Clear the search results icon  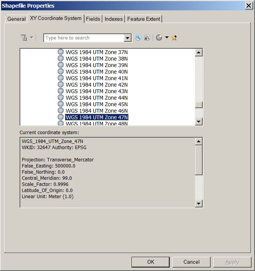(147, 38)
